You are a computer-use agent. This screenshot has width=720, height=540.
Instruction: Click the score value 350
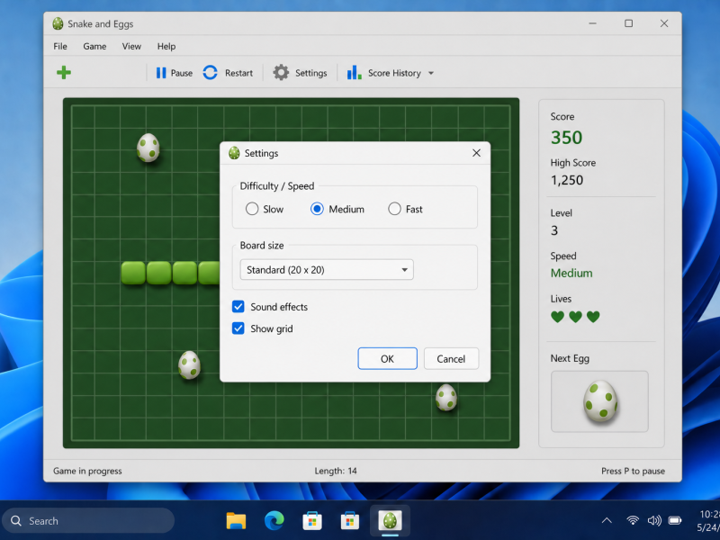(x=567, y=138)
